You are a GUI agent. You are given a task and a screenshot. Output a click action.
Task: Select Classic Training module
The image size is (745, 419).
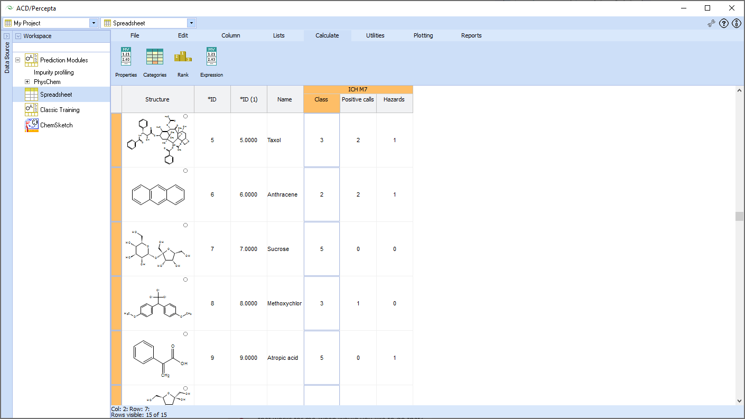point(60,110)
